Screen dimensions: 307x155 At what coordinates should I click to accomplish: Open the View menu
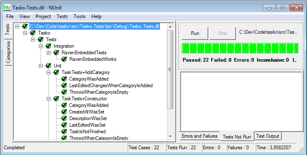(24, 16)
